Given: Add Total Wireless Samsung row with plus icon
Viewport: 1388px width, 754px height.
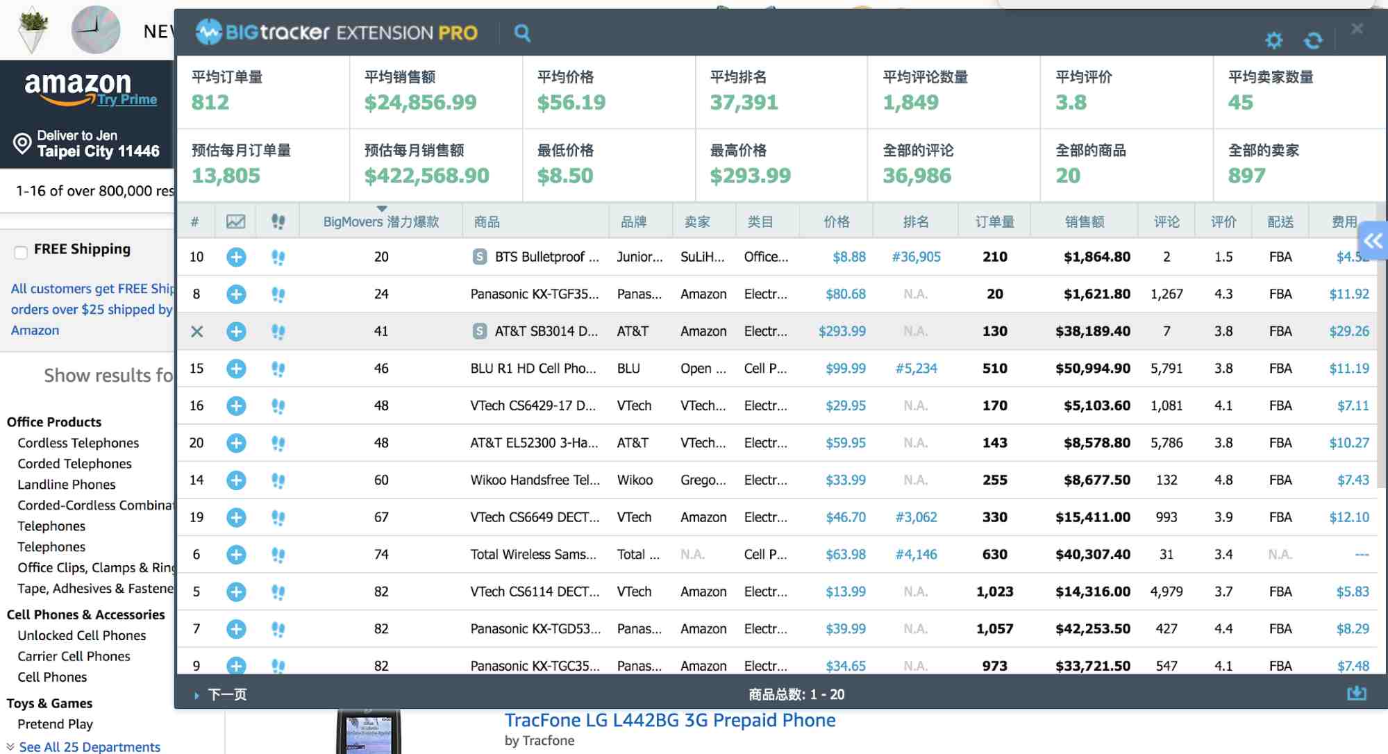Looking at the screenshot, I should click(236, 555).
